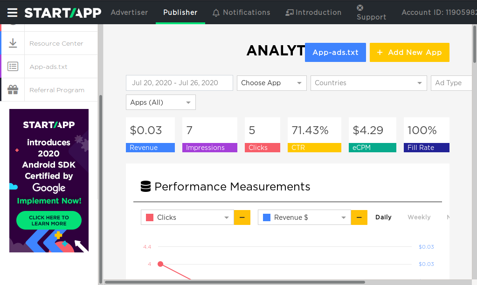Open the hamburger navigation menu
This screenshot has height=285, width=477.
click(x=12, y=12)
